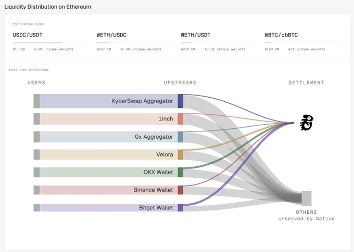354x252 pixels.
Task: Click the orange 1inch node block
Action: tap(181, 119)
